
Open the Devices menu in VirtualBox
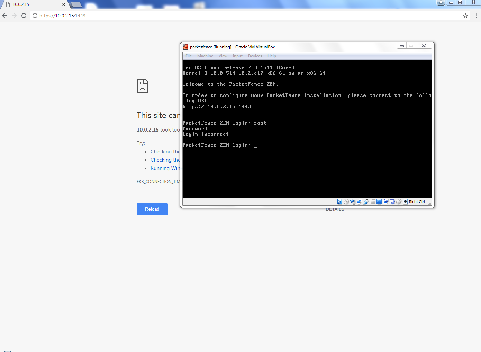pos(255,56)
